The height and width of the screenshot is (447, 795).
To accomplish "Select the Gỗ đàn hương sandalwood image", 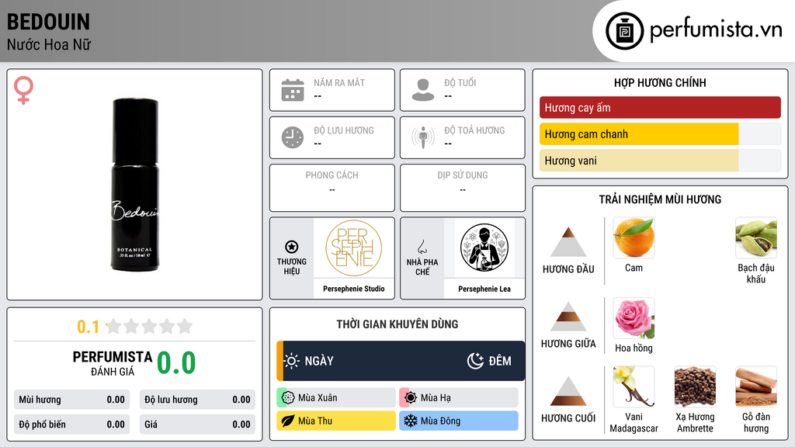I will (756, 386).
